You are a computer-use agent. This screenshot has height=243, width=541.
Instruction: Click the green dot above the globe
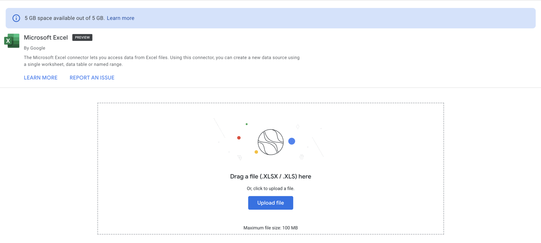(x=247, y=124)
